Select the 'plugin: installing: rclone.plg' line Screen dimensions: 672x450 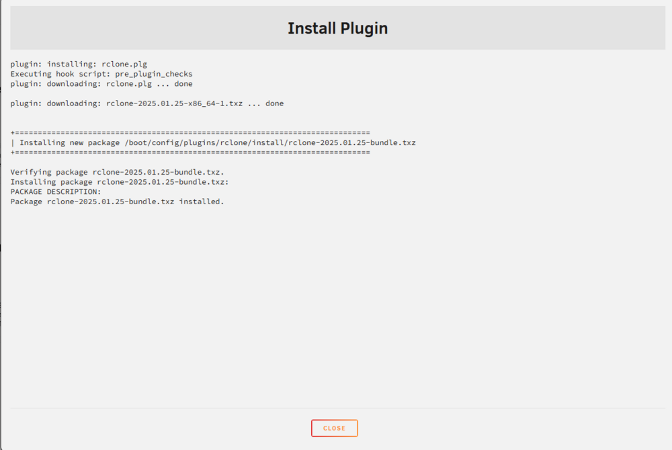tap(79, 64)
